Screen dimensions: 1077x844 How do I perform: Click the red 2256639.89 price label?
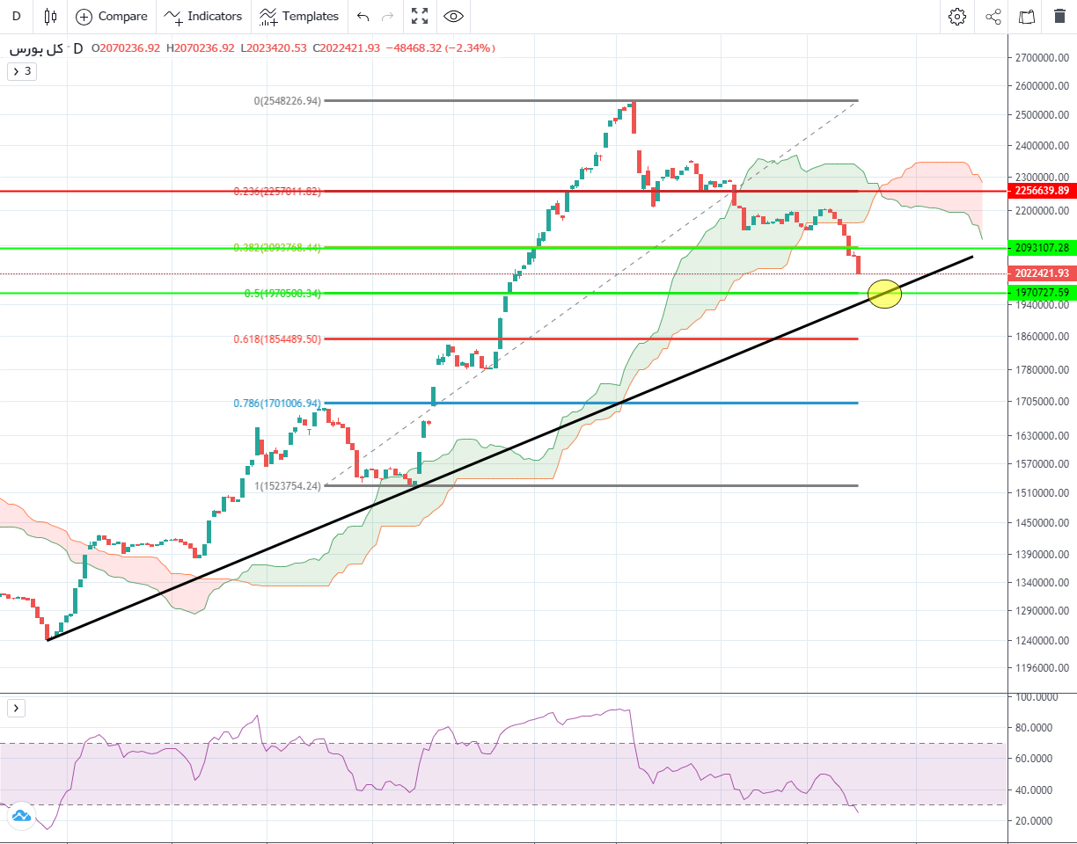(1041, 191)
